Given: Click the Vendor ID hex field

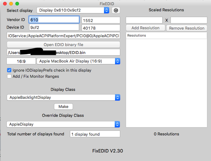Looking at the screenshot, I should click(54, 20).
